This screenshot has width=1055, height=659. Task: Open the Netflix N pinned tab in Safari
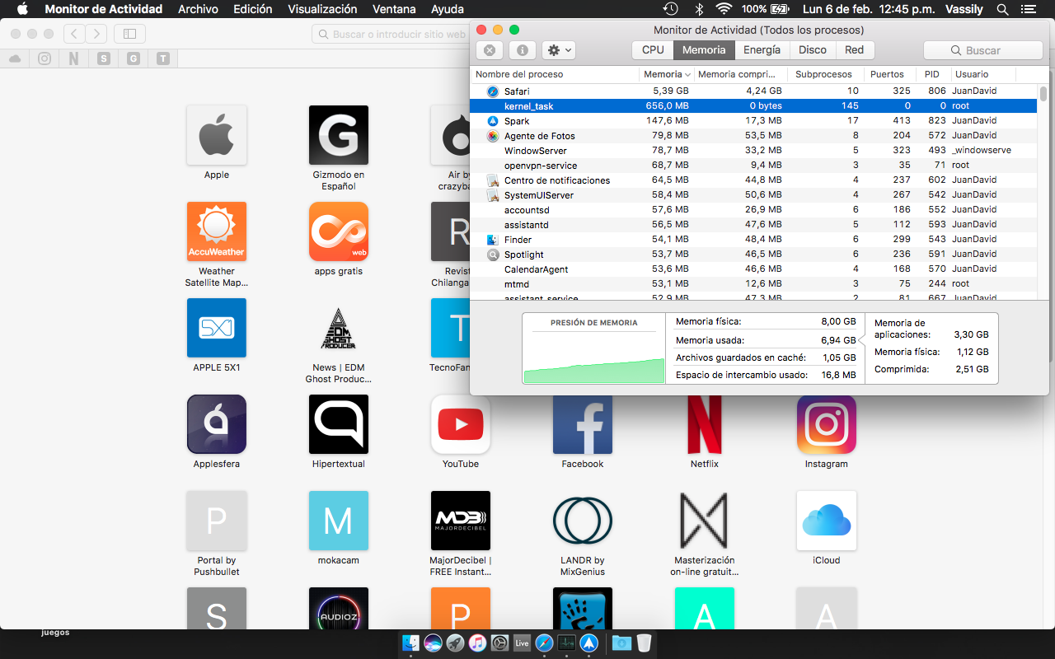(x=74, y=58)
